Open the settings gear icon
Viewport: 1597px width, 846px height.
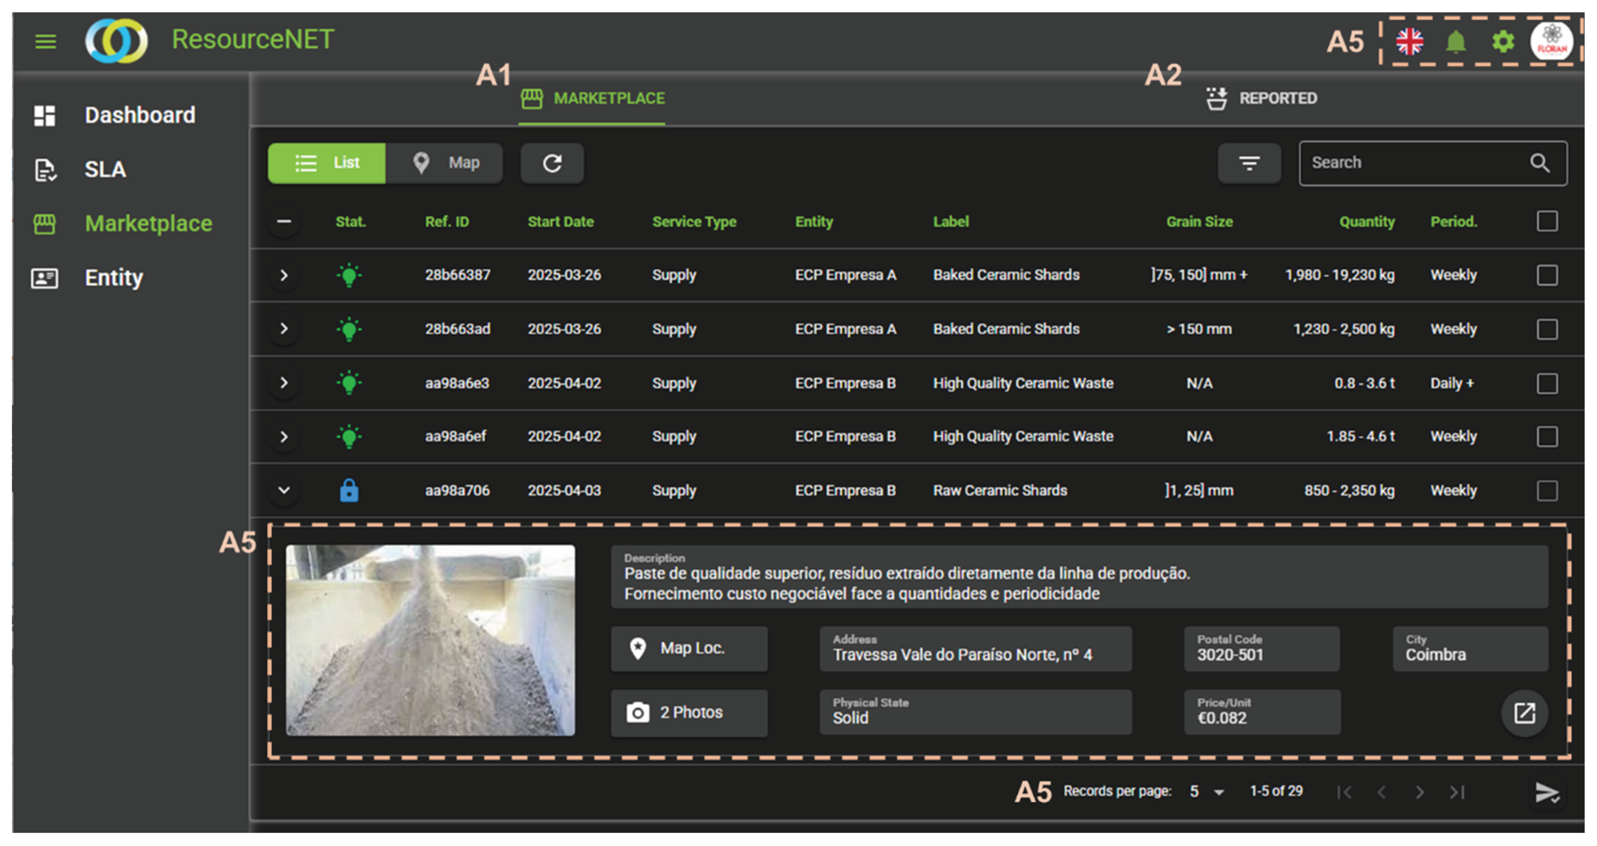coord(1502,42)
